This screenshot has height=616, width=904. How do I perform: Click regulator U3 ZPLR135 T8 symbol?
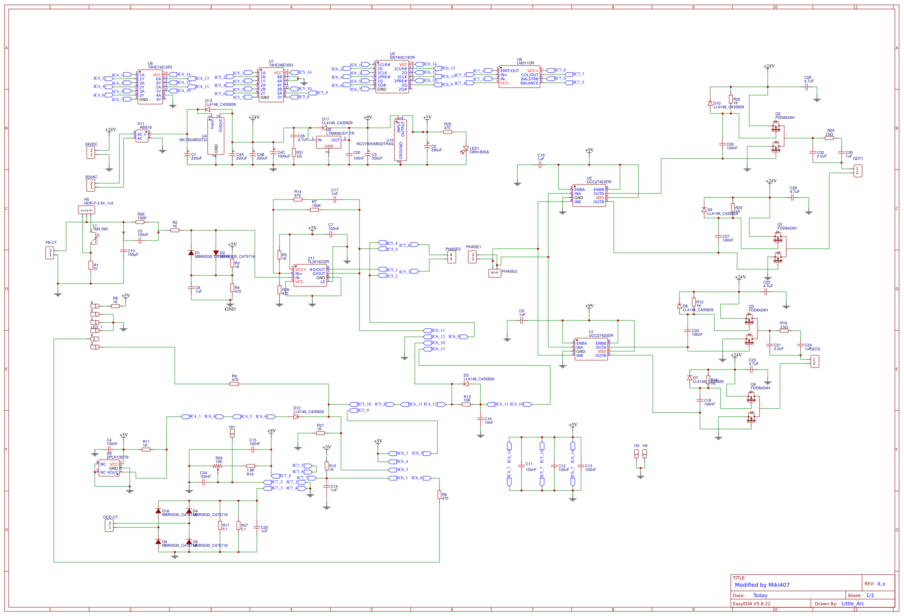pyautogui.click(x=110, y=467)
